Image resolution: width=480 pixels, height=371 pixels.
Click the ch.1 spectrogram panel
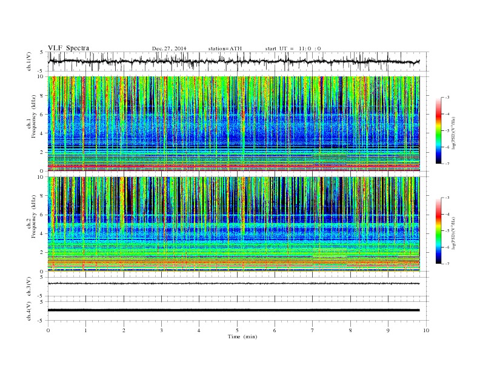(x=233, y=124)
